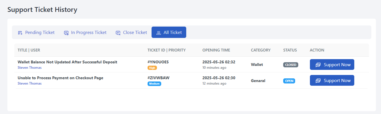Click the Pending Ticket tab icon
This screenshot has width=381, height=114.
coord(20,33)
